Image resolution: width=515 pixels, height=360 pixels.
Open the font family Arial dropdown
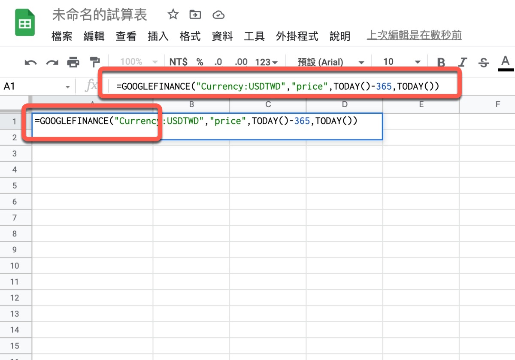330,62
